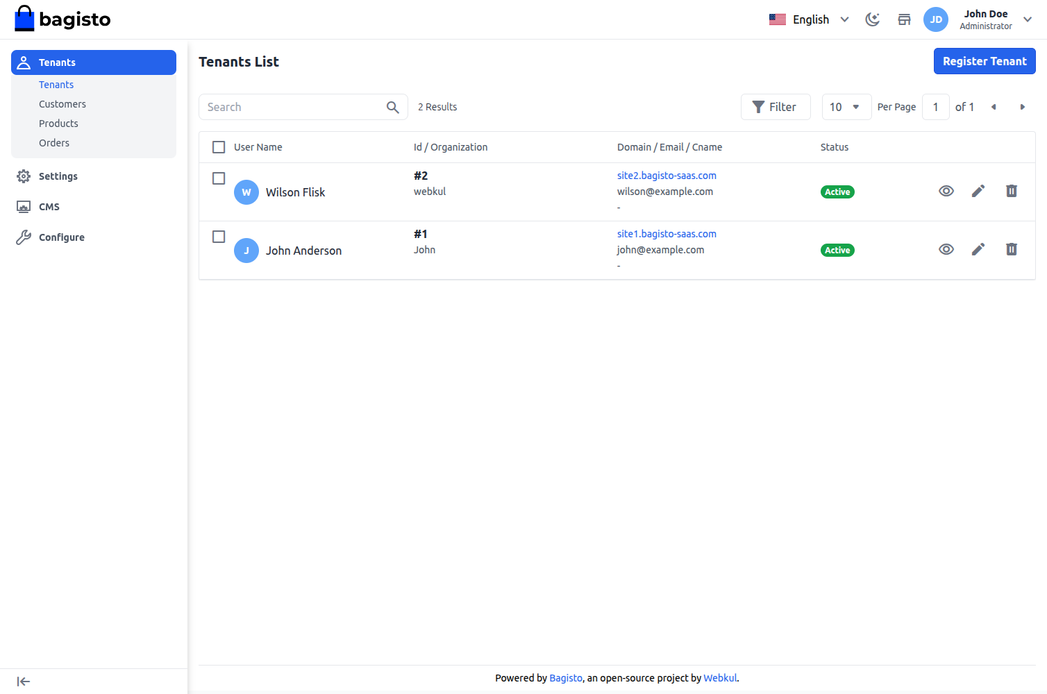Click Active status badge for Wilson Flisk
The image size is (1047, 694).
pos(837,192)
